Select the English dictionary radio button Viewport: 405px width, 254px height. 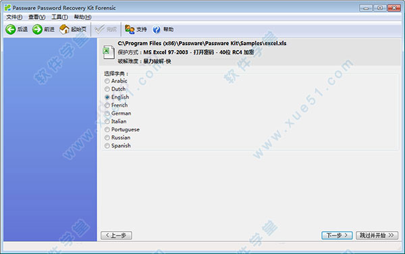107,97
